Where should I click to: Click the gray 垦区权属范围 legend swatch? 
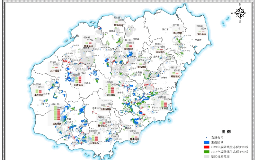tap(207, 156)
